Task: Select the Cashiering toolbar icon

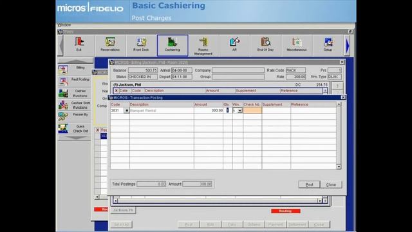Action: [x=173, y=45]
